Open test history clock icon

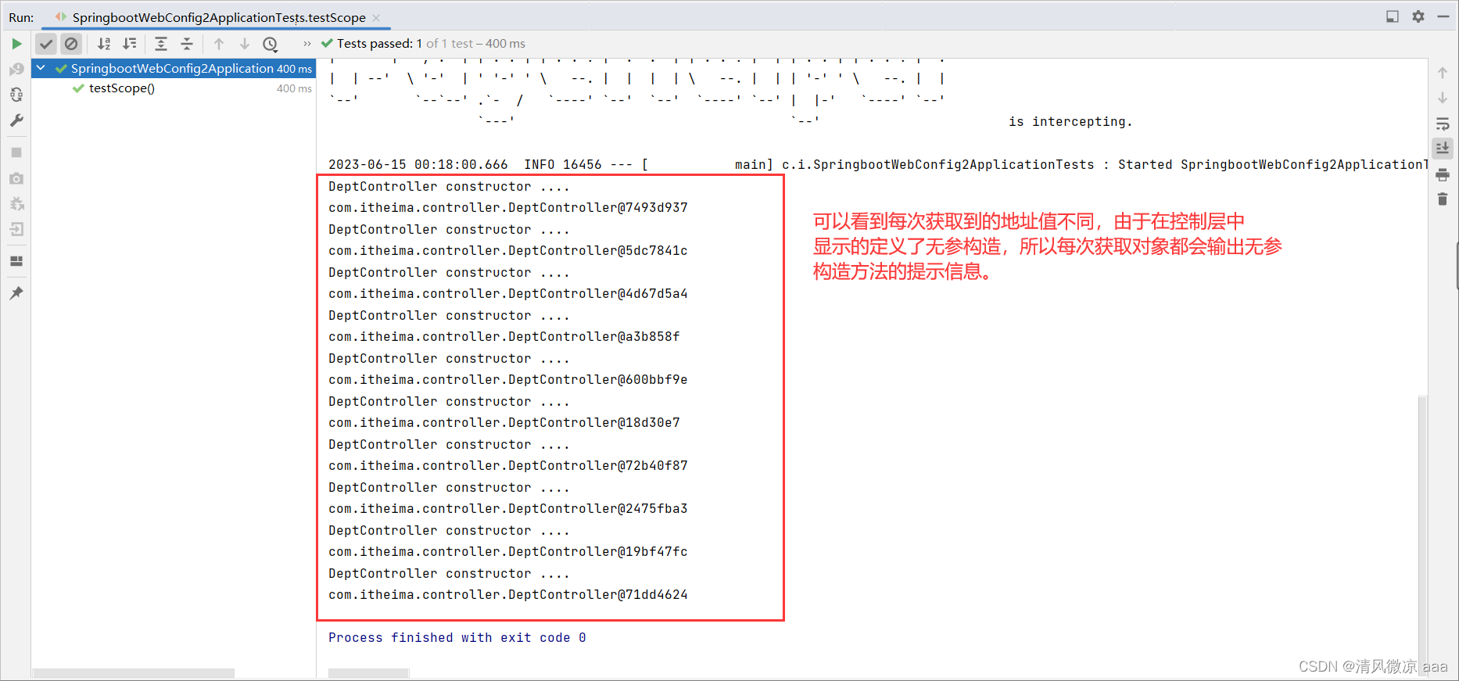[271, 44]
